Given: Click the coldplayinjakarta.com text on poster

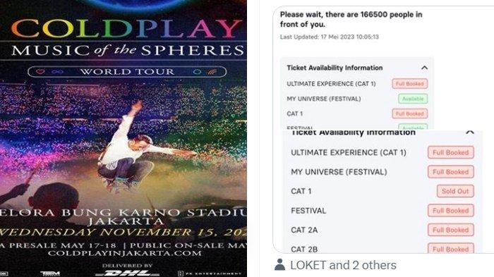Looking at the screenshot, I should (125, 253).
